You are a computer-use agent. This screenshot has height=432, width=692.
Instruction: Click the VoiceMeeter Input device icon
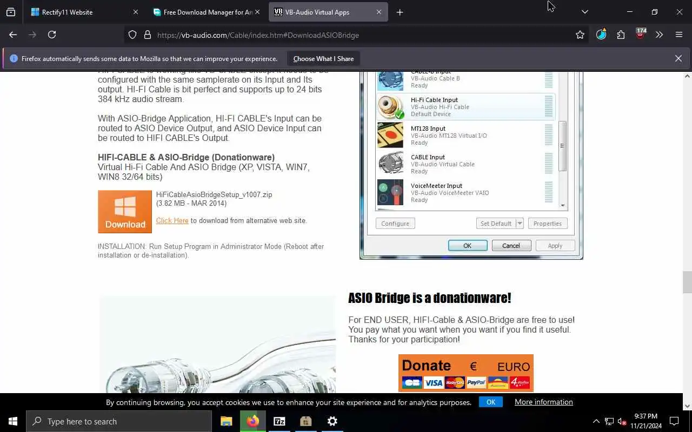click(390, 192)
